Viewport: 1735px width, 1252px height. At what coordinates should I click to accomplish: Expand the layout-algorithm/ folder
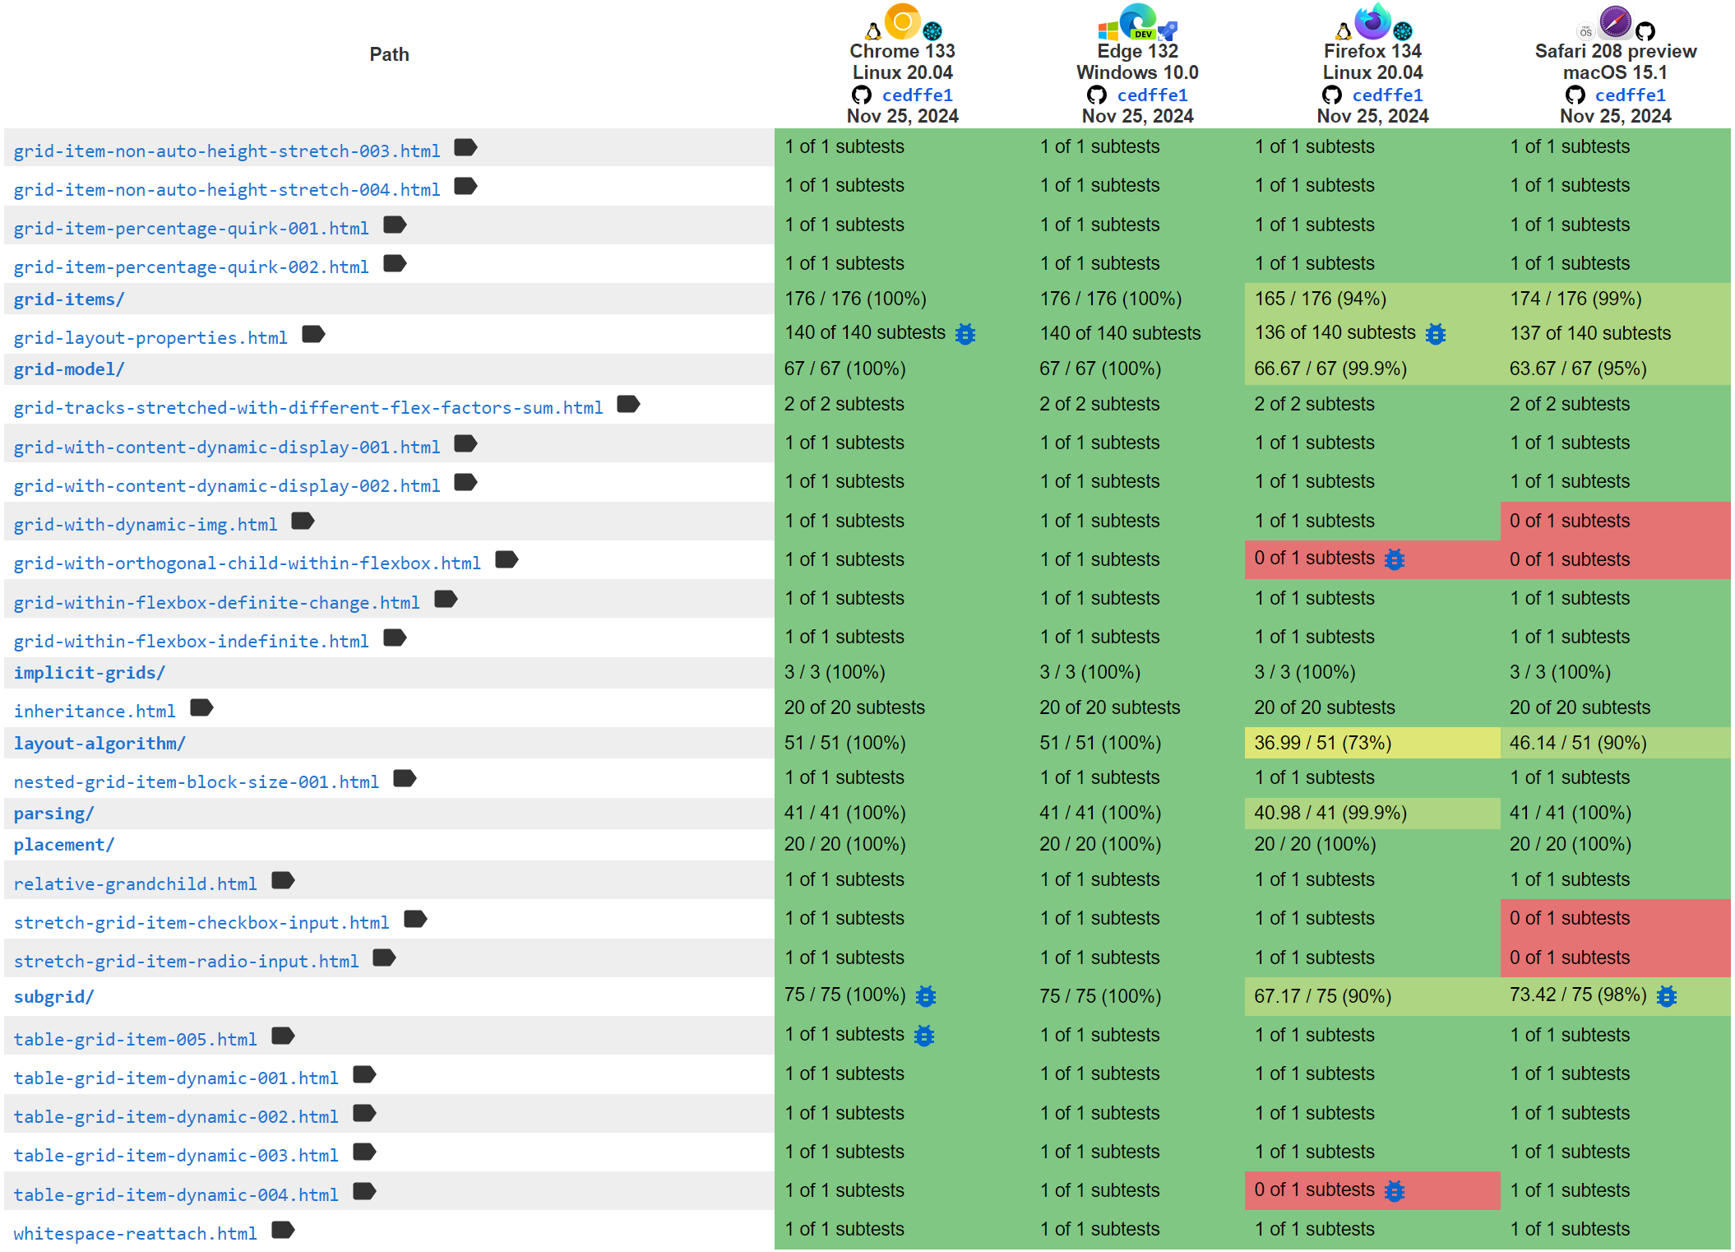pyautogui.click(x=99, y=743)
